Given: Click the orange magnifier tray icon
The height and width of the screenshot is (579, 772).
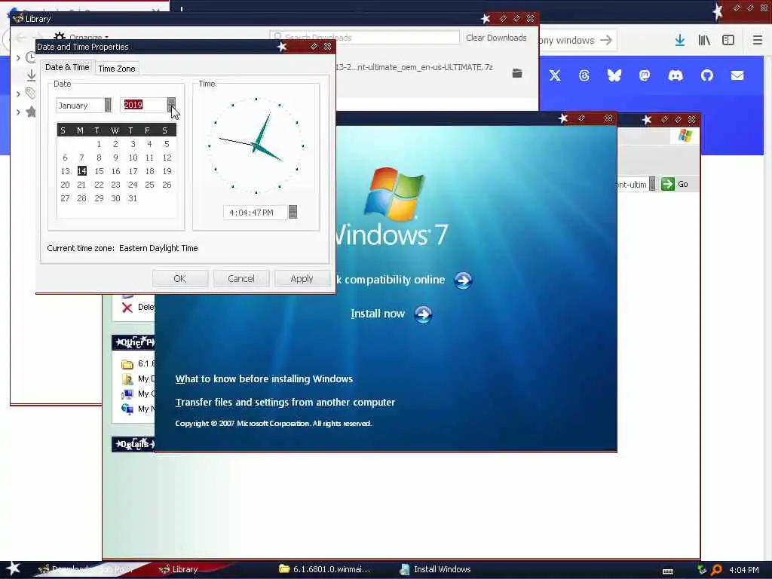Looking at the screenshot, I should coord(716,570).
